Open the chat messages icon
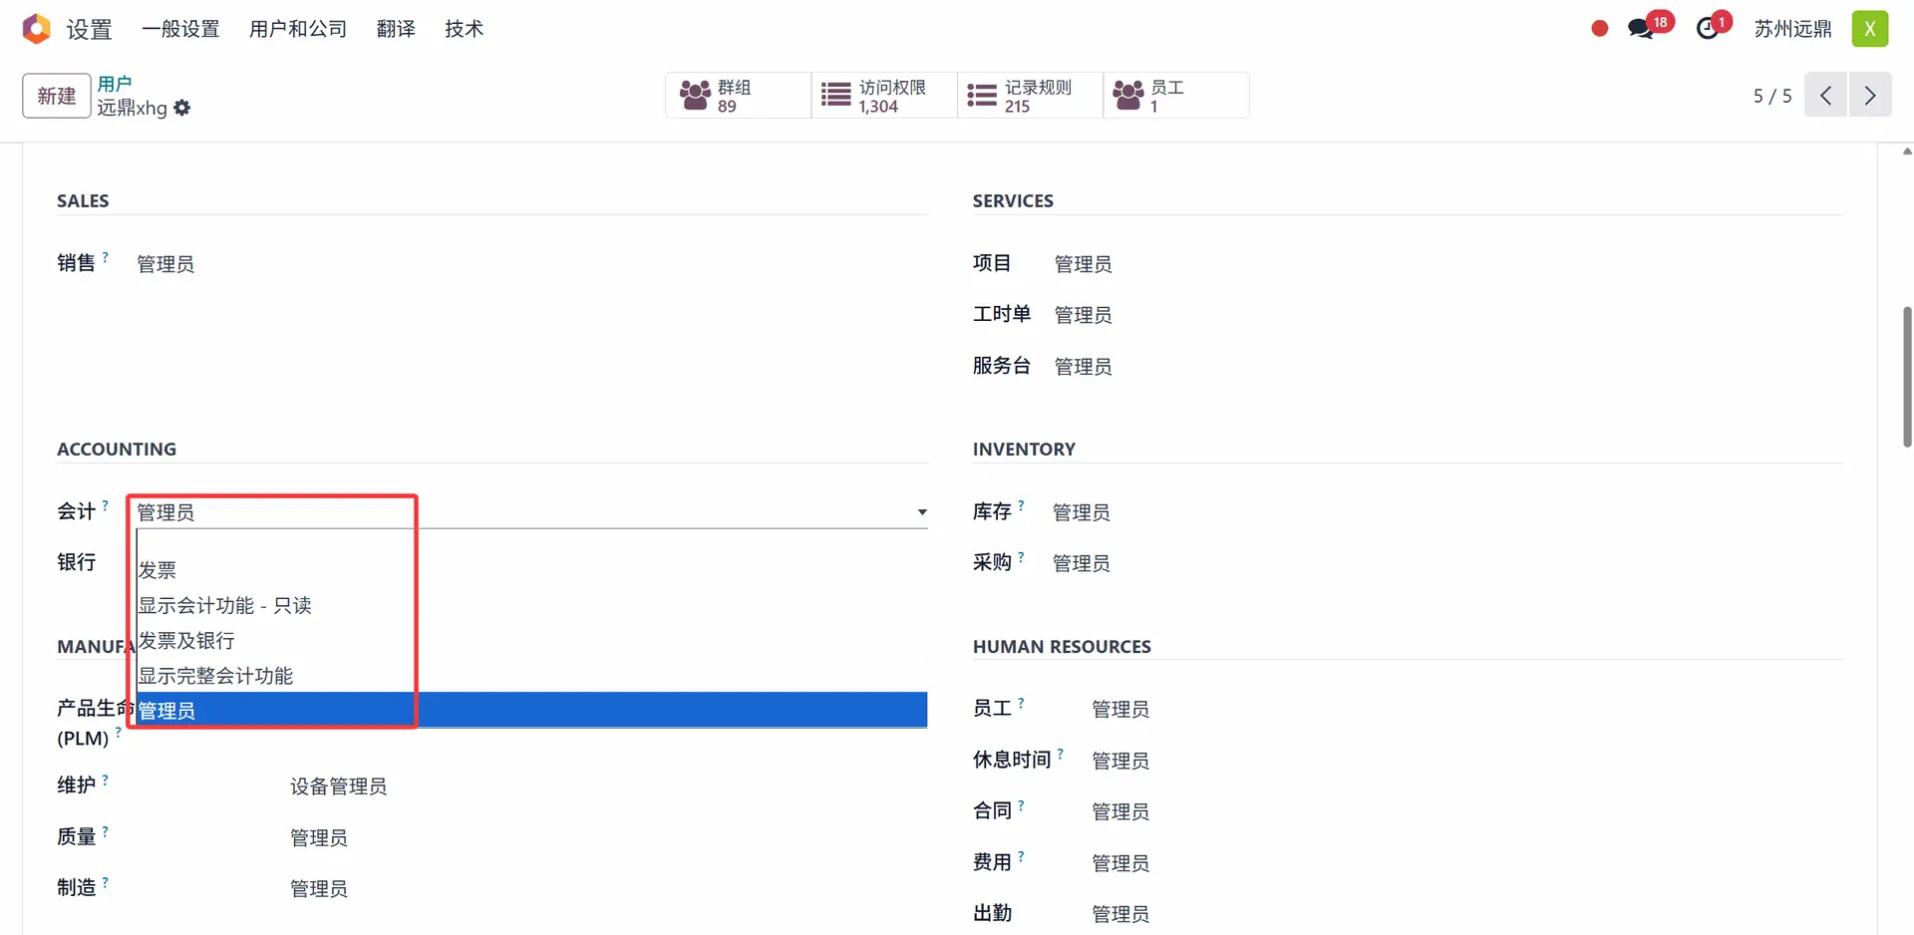 coord(1641,29)
